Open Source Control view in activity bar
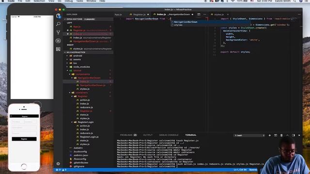Viewport: 310px width, 174px height. [x=58, y=32]
